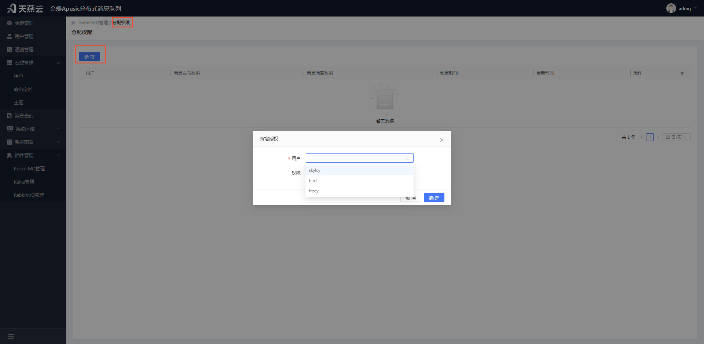704x344 pixels.
Task: Click the admq user avatar
Action: pyautogui.click(x=671, y=8)
